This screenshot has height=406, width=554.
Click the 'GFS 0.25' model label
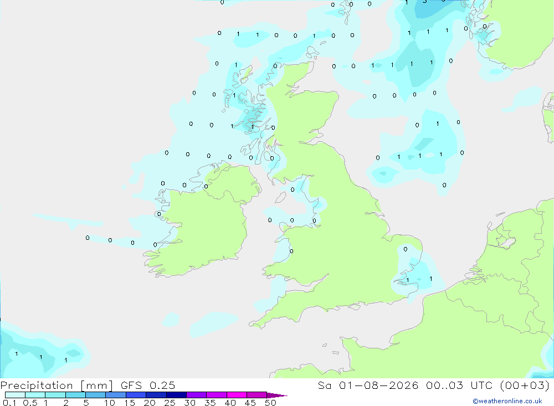[148, 386]
